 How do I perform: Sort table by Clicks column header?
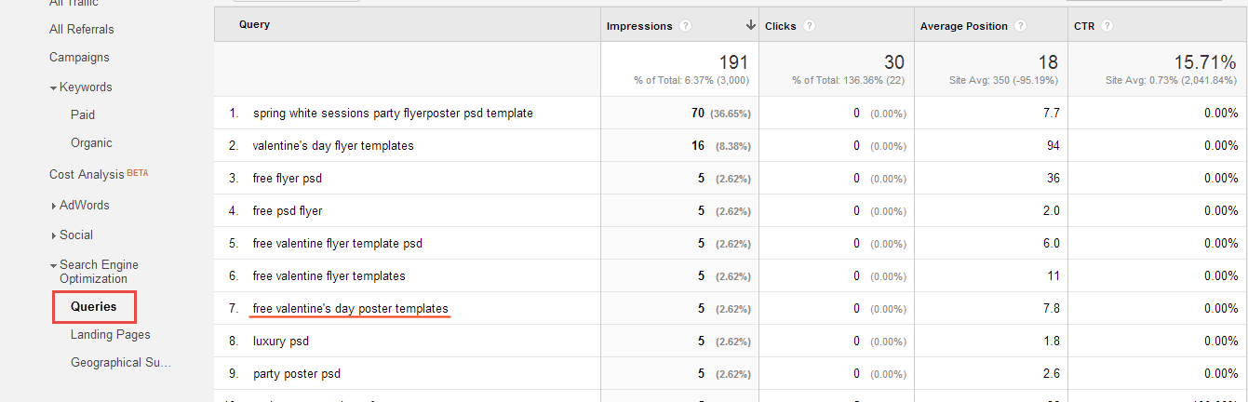pyautogui.click(x=781, y=26)
